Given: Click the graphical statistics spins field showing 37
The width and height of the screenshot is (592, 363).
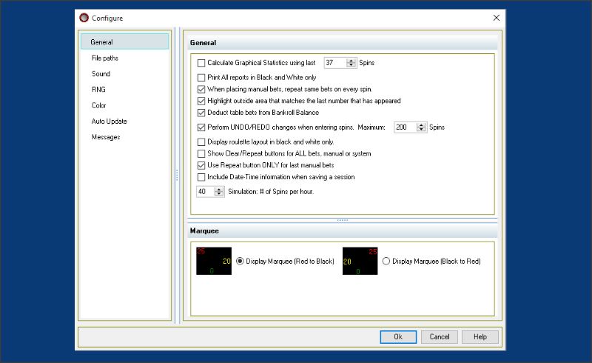Looking at the screenshot, I should [x=335, y=63].
